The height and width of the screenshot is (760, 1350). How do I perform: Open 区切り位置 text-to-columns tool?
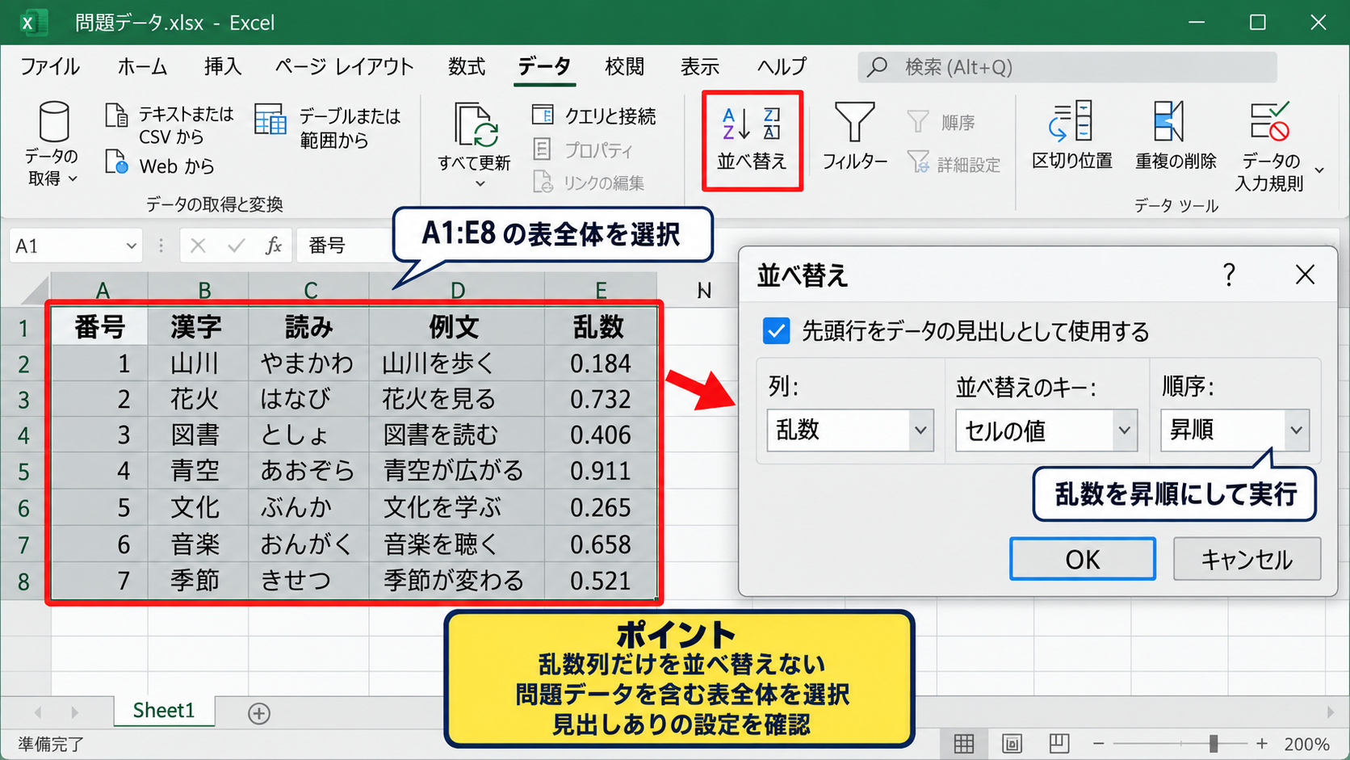click(x=1071, y=136)
